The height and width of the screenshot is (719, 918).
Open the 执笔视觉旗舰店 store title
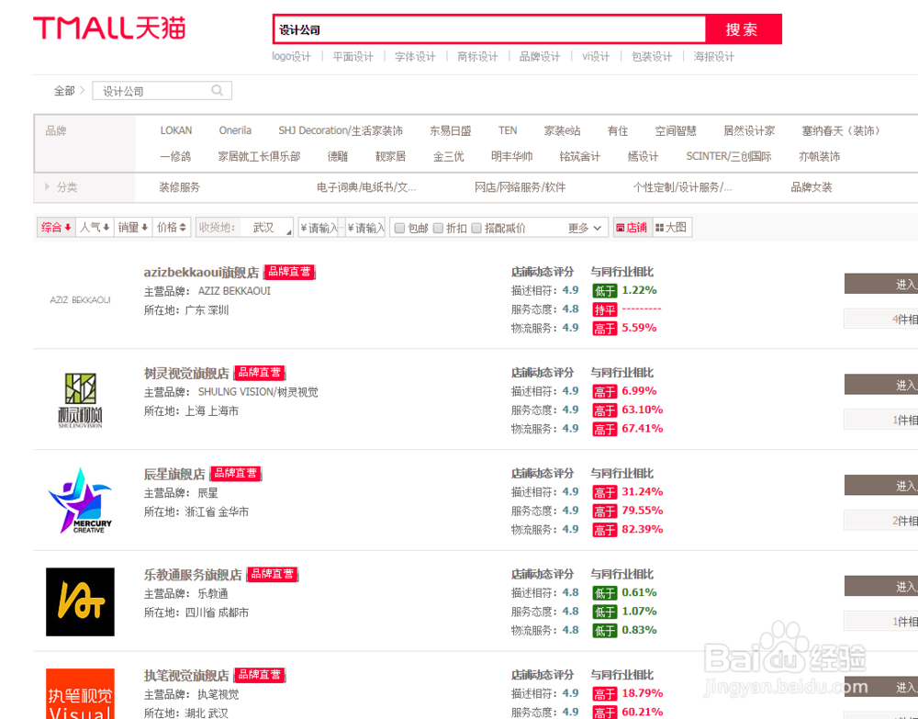pyautogui.click(x=186, y=675)
